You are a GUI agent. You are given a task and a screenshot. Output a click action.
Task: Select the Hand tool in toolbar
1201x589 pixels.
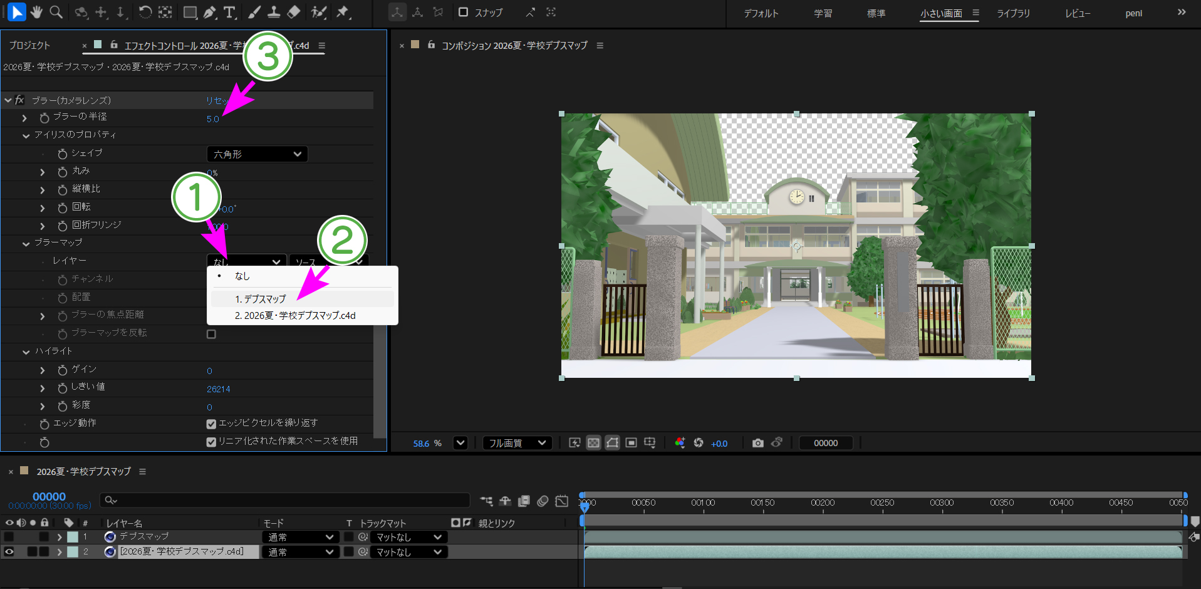[36, 12]
